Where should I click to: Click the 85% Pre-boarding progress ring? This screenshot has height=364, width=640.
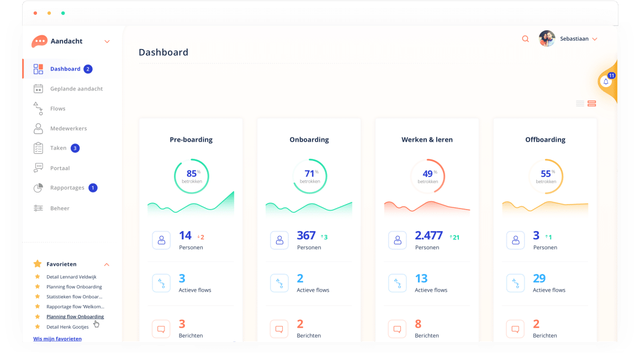(191, 176)
